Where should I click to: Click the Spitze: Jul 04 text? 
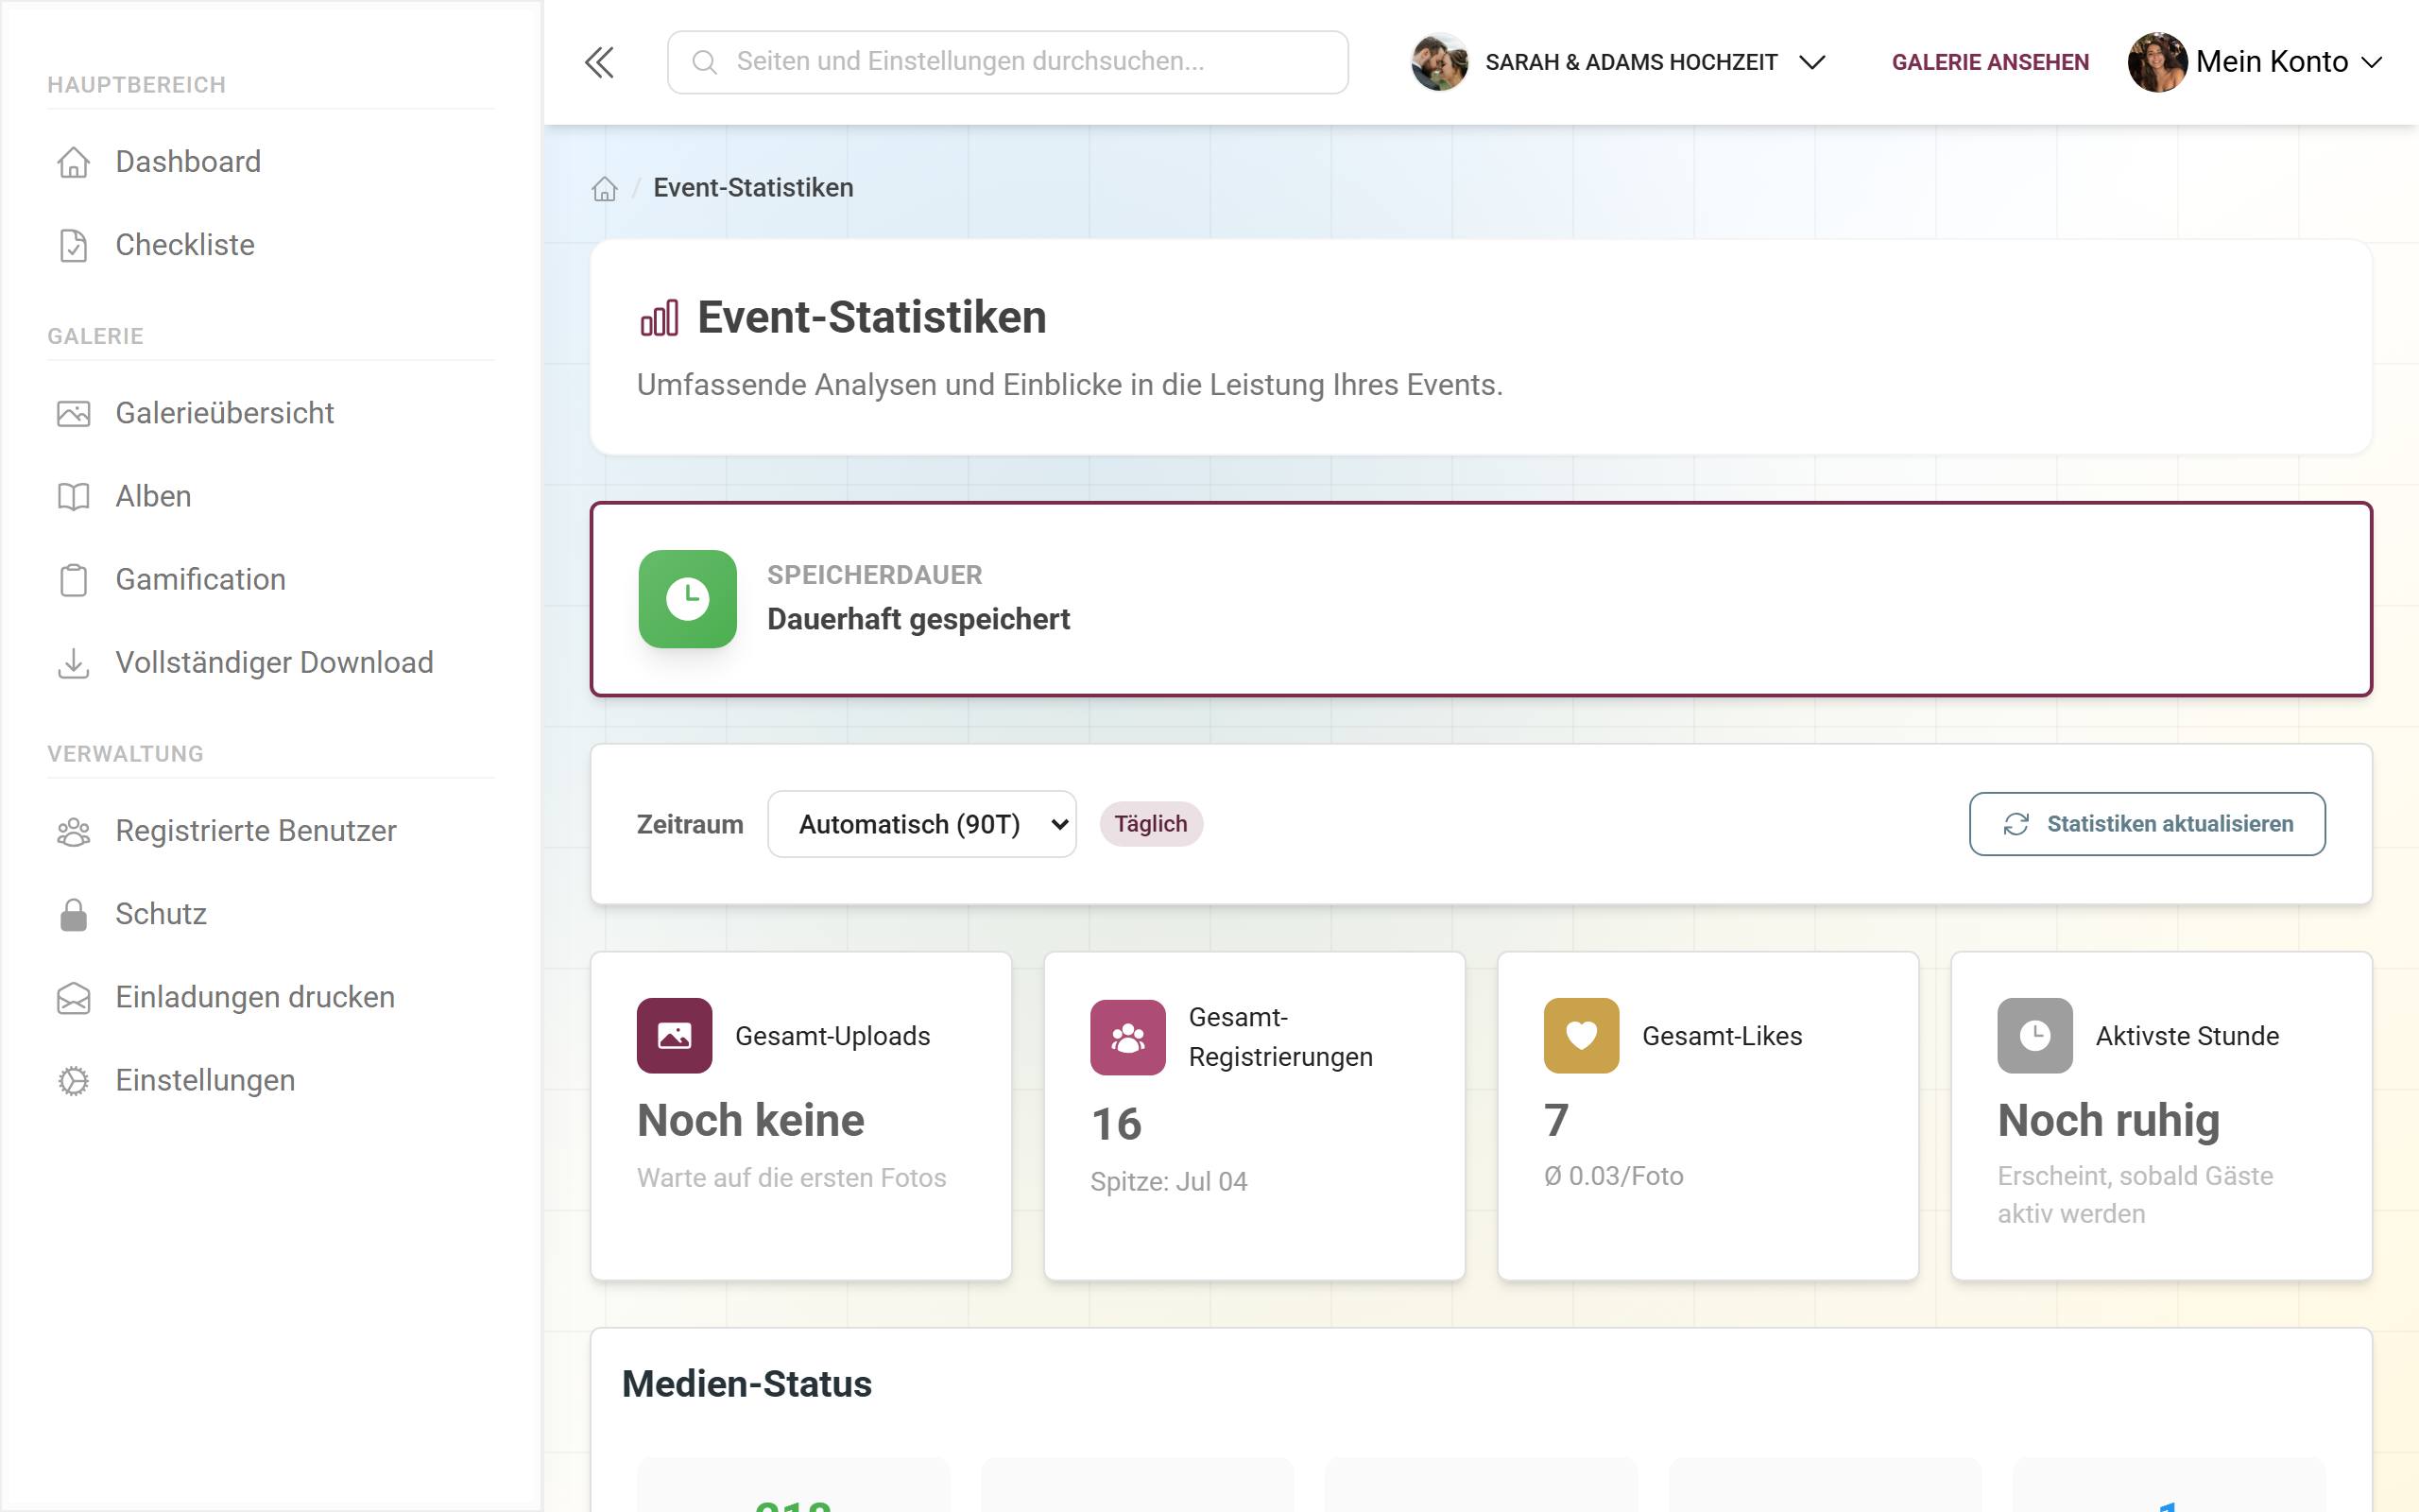(x=1169, y=1182)
